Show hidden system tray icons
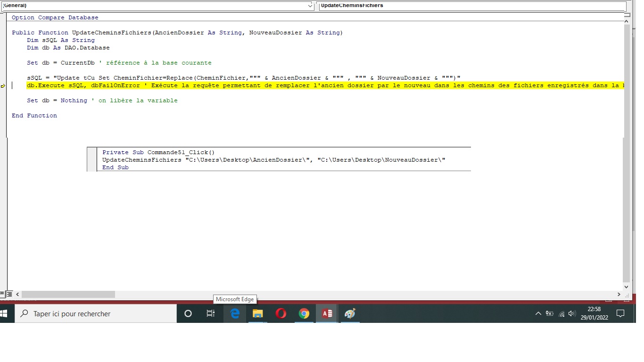 (x=538, y=313)
